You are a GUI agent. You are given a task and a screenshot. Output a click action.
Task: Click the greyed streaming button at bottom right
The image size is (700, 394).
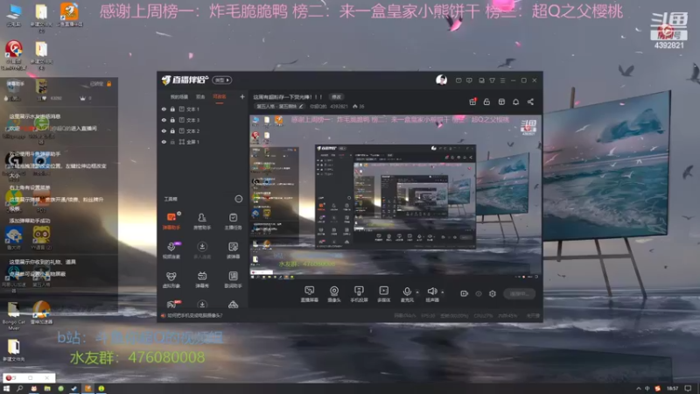(520, 293)
